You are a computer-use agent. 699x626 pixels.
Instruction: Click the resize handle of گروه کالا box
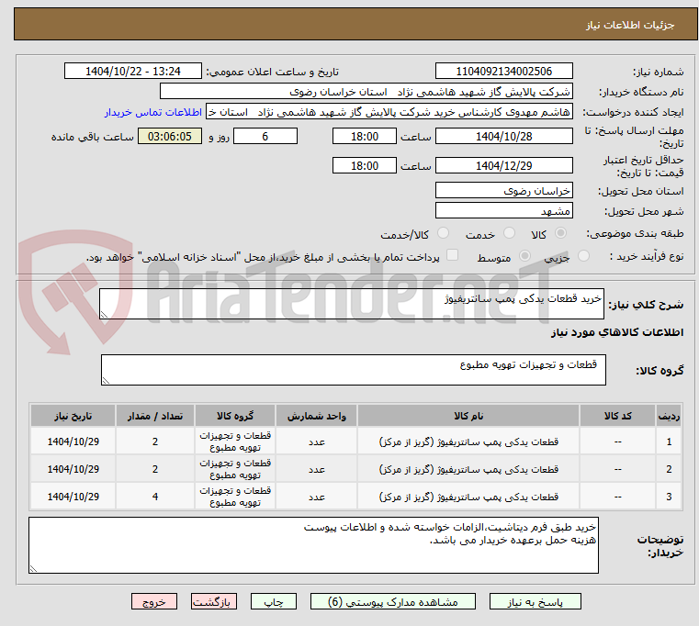[x=106, y=381]
